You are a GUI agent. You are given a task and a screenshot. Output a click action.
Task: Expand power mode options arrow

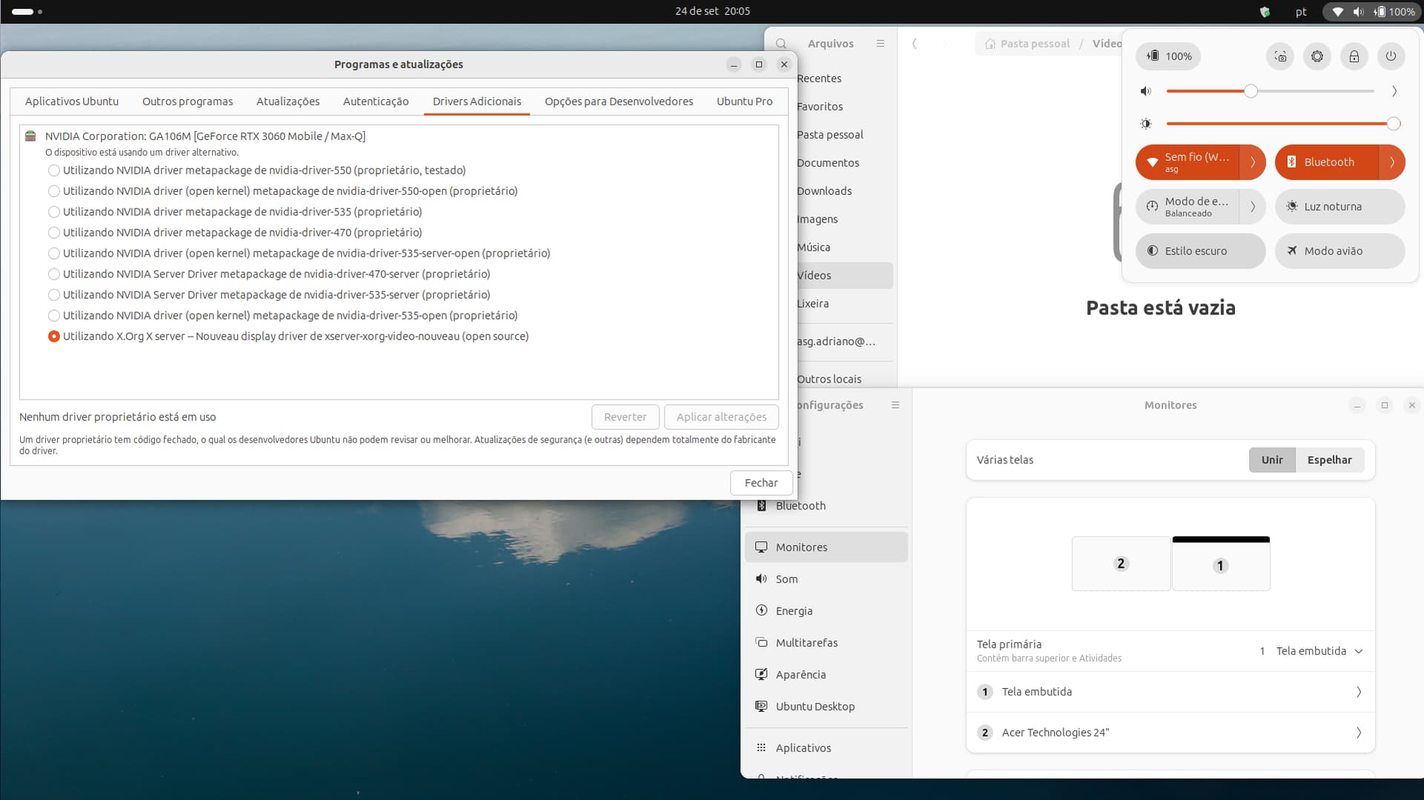click(x=1253, y=207)
